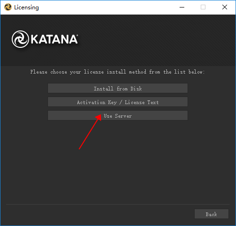Click the Katana icon in title bar
Image resolution: width=236 pixels, height=226 pixels.
tap(8, 7)
